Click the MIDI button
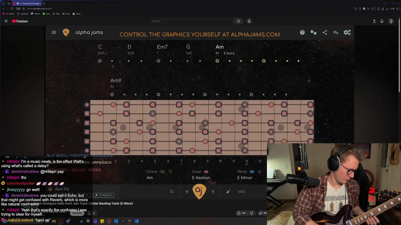Viewport: 401px width, 225px height. 242,192
